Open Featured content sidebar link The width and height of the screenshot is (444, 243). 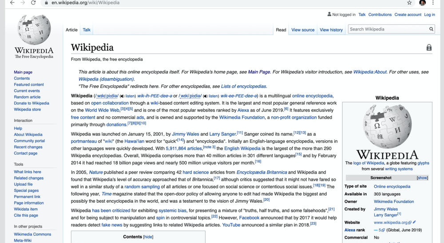click(x=29, y=85)
